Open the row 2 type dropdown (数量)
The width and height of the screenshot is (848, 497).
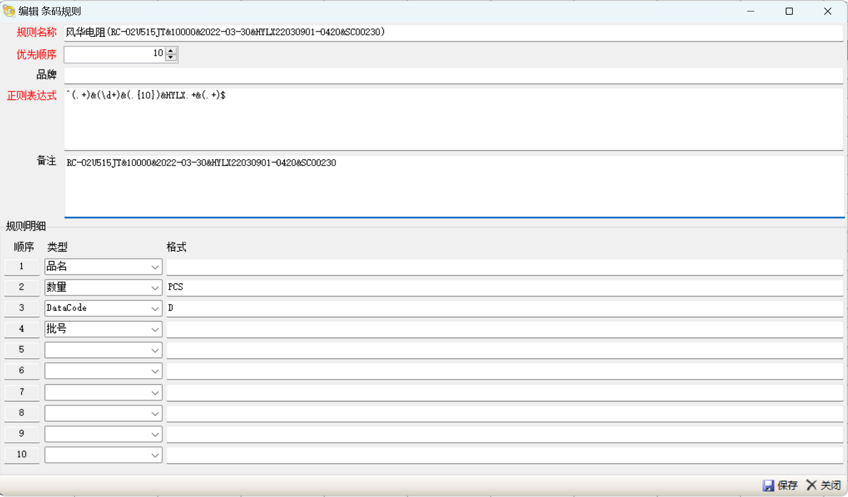(155, 288)
